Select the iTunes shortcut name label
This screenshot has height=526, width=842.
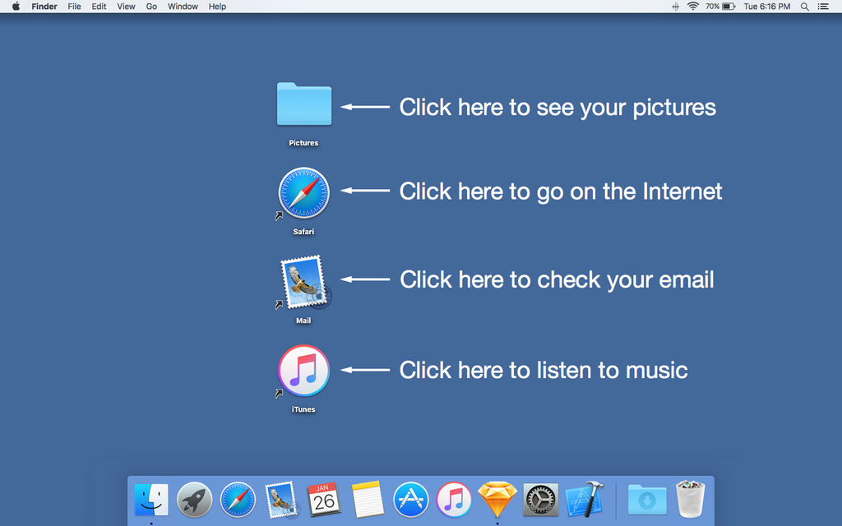(303, 409)
